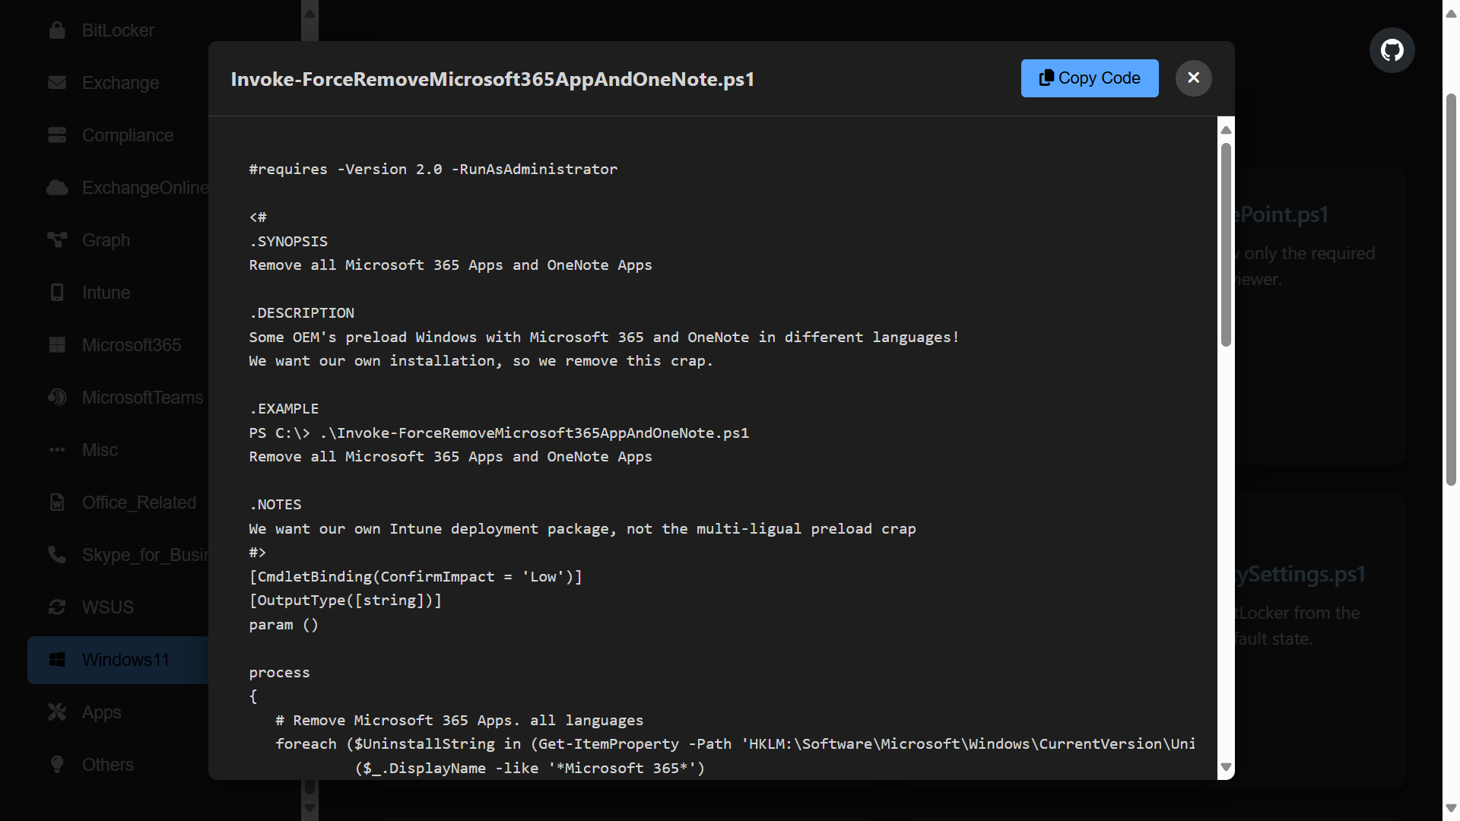Image resolution: width=1460 pixels, height=821 pixels.
Task: Open the Misc category
Action: (x=100, y=450)
